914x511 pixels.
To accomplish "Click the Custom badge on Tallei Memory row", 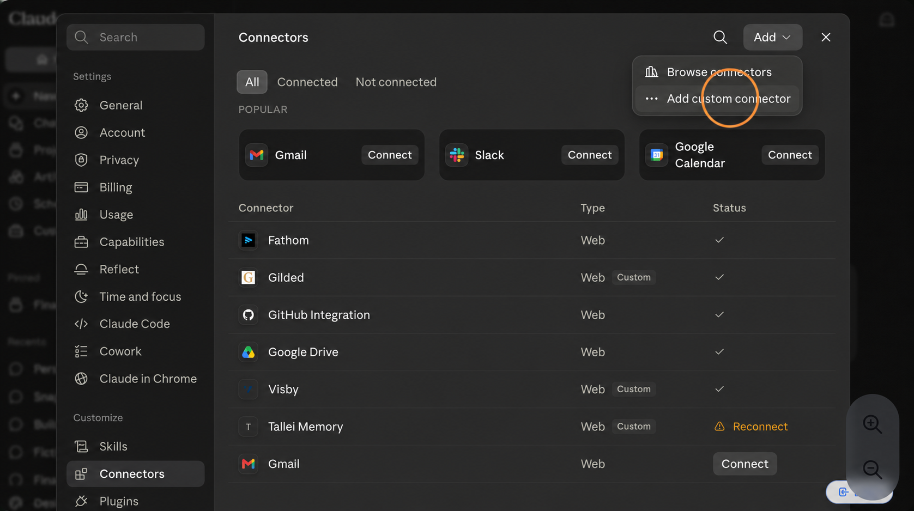I will tap(633, 427).
